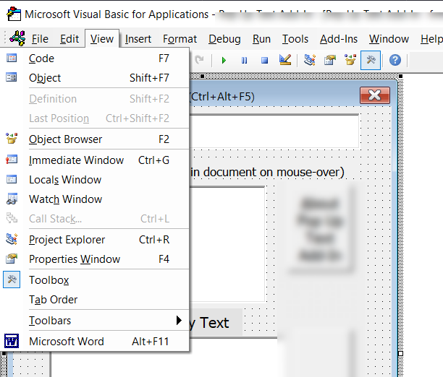Click the Object menu item icon
This screenshot has width=443, height=377.
pyautogui.click(x=12, y=77)
